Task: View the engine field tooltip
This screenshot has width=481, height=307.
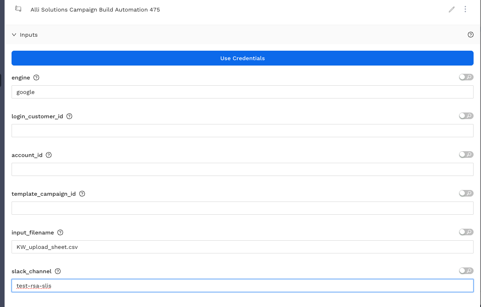Action: [36, 77]
